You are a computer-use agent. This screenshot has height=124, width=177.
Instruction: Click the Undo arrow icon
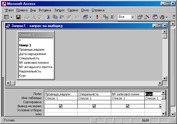[77, 17]
